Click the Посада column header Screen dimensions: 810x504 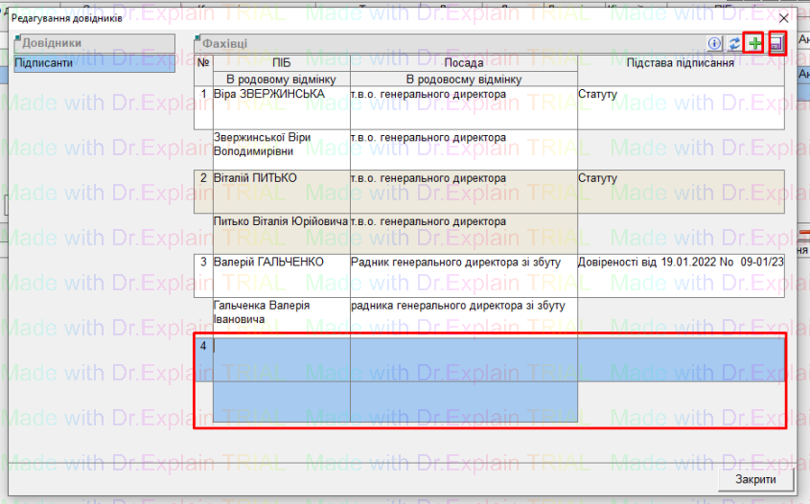pos(463,62)
